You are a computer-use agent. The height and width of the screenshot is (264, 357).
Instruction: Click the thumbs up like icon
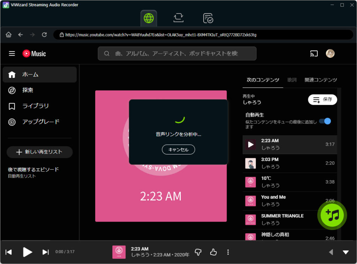213,252
